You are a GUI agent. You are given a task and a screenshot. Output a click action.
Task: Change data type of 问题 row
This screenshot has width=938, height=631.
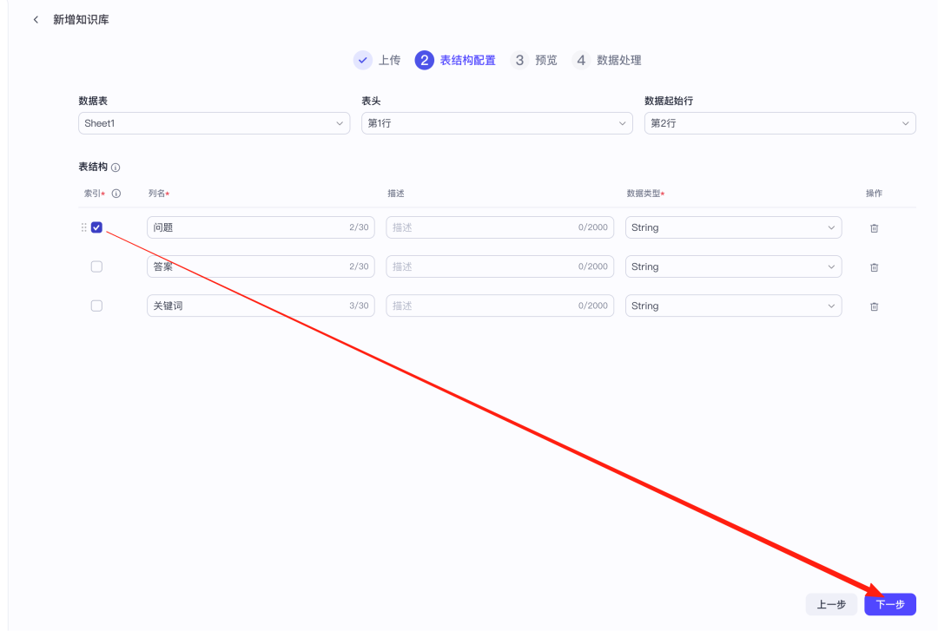point(733,227)
